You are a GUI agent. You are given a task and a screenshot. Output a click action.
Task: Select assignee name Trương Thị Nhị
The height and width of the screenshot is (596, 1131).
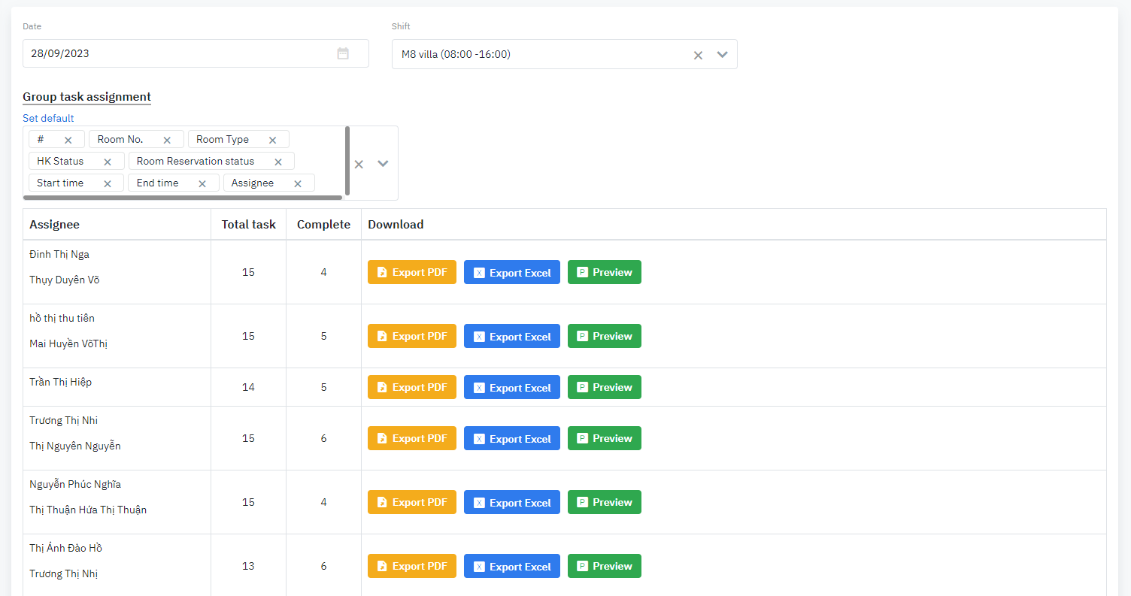pos(64,573)
